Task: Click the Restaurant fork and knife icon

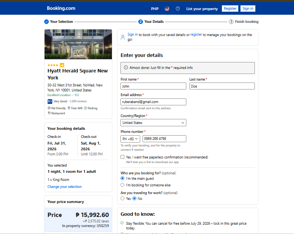Action: [x=49, y=113]
